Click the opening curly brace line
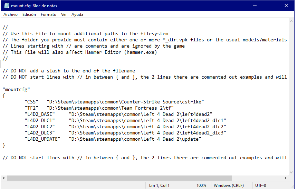Screen dimensions: 297x191 (x=4, y=96)
